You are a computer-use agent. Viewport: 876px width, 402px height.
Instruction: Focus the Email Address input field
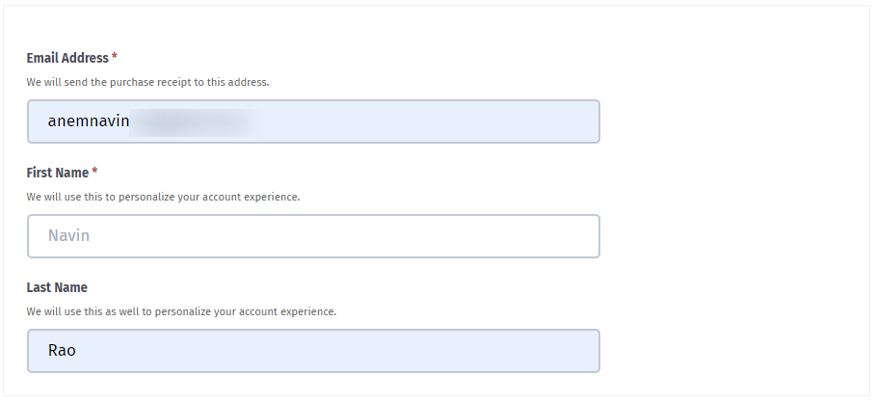(313, 121)
